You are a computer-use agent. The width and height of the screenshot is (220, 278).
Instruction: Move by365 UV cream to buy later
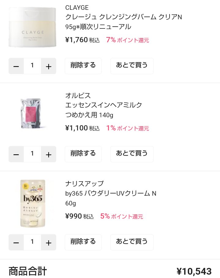click(x=132, y=242)
